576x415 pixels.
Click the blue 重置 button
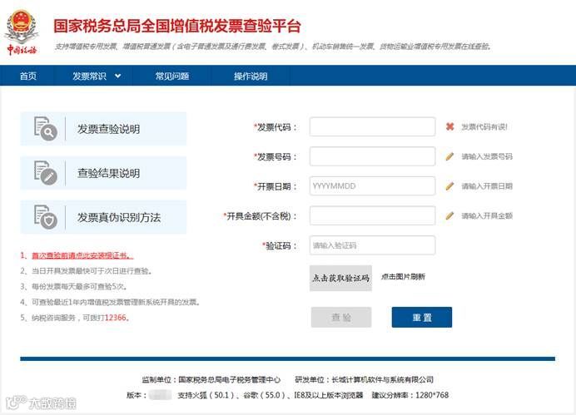coord(422,317)
